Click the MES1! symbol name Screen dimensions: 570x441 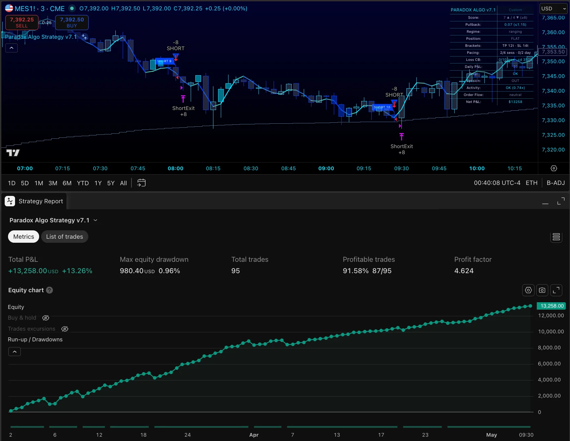tap(25, 9)
